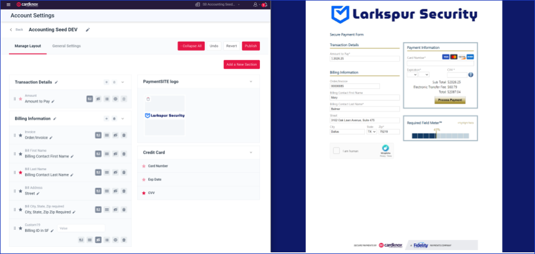Image resolution: width=535 pixels, height=254 pixels.
Task: Add a field to Billing Information section
Action: [x=106, y=119]
